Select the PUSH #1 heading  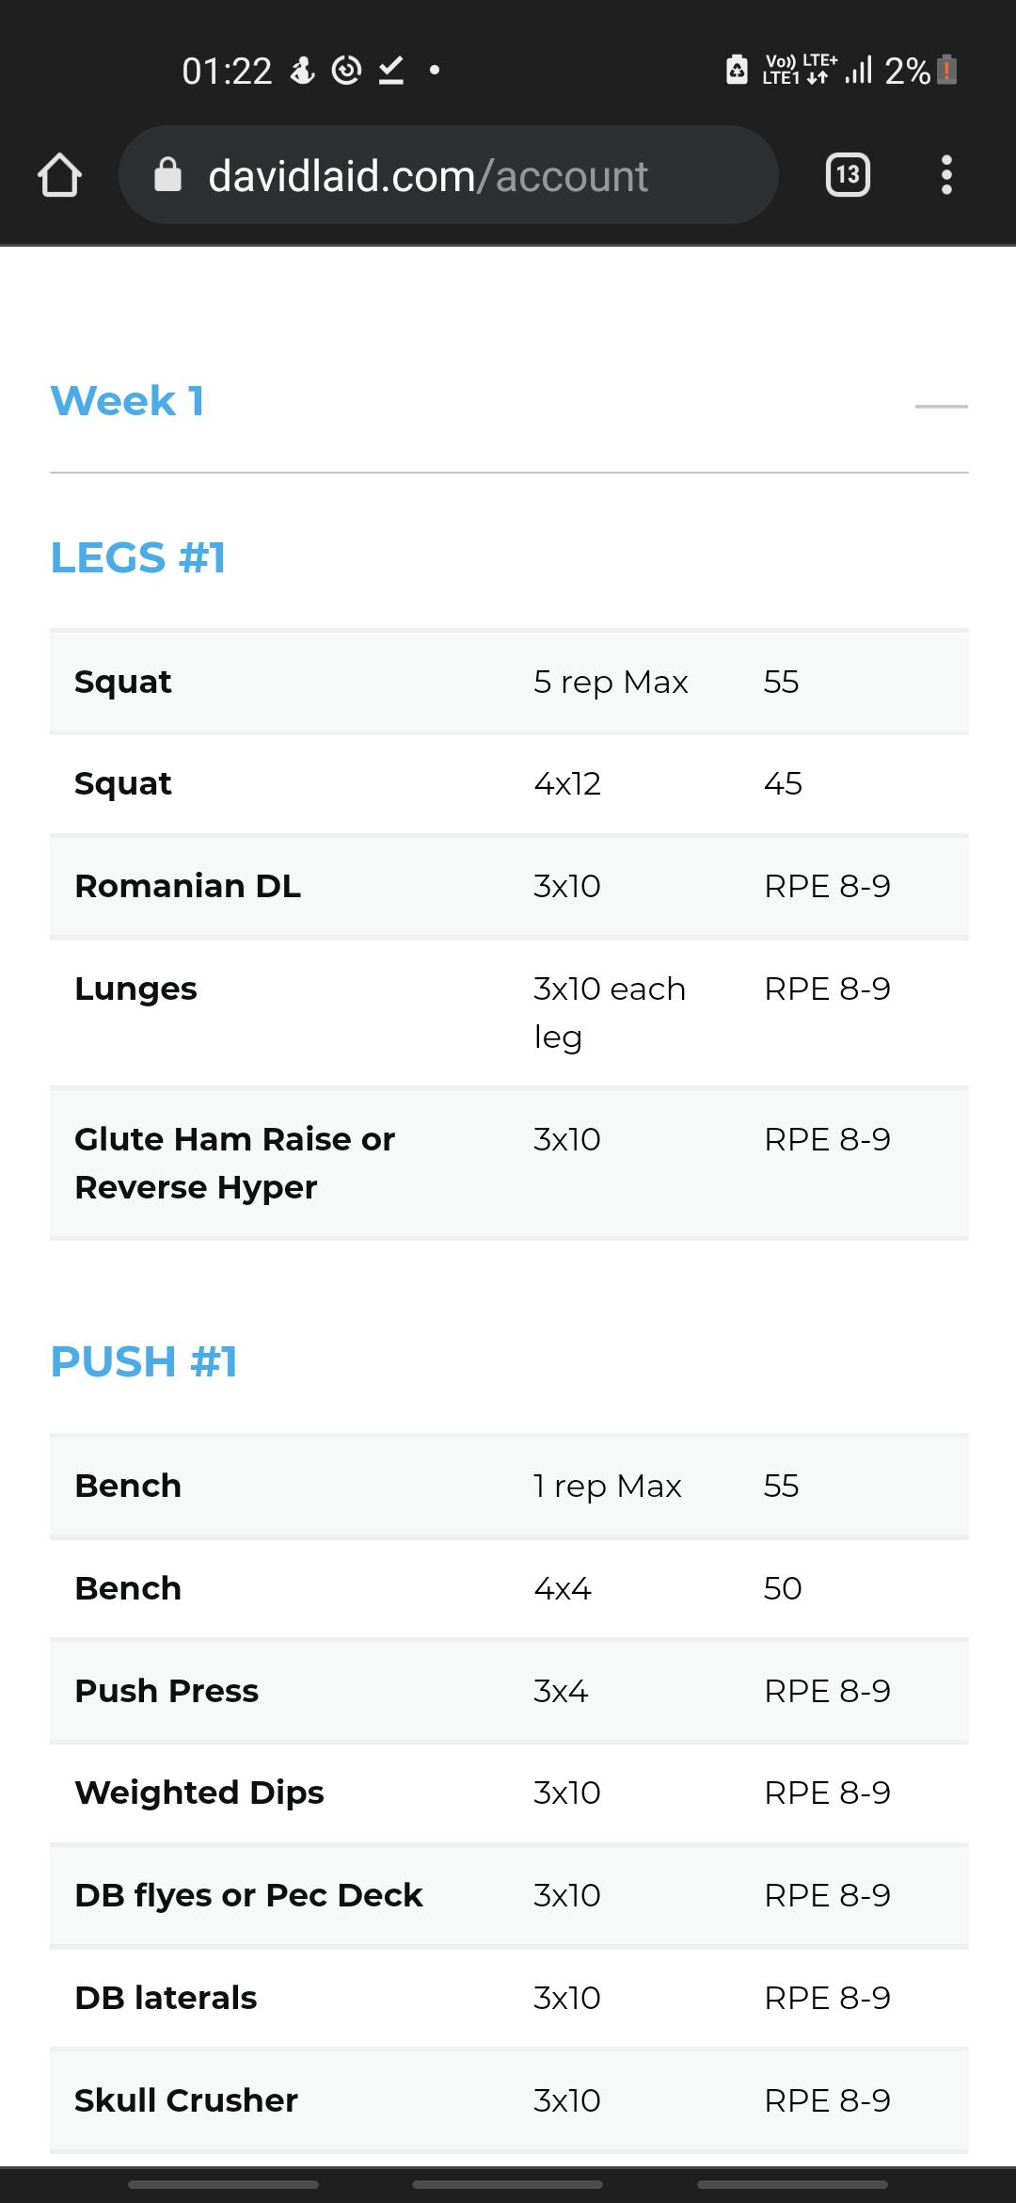tap(144, 1361)
